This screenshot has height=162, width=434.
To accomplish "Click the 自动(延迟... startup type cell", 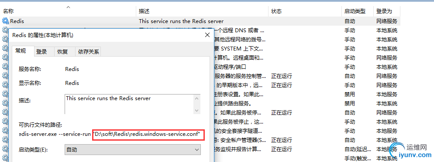I will tap(358, 149).
